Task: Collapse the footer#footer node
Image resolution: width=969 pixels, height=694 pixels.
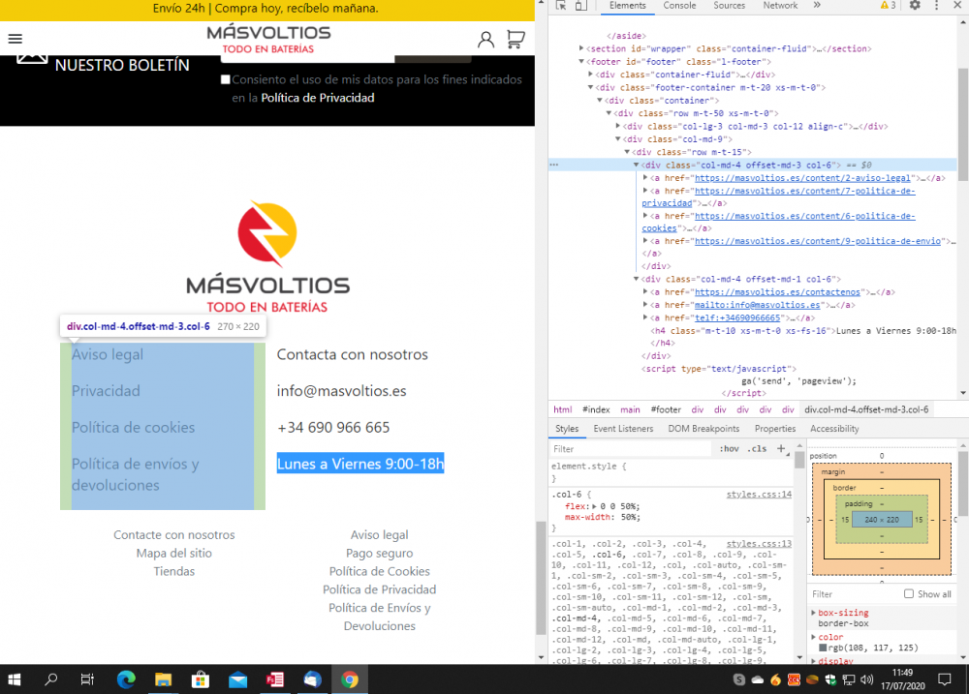Action: tap(581, 61)
